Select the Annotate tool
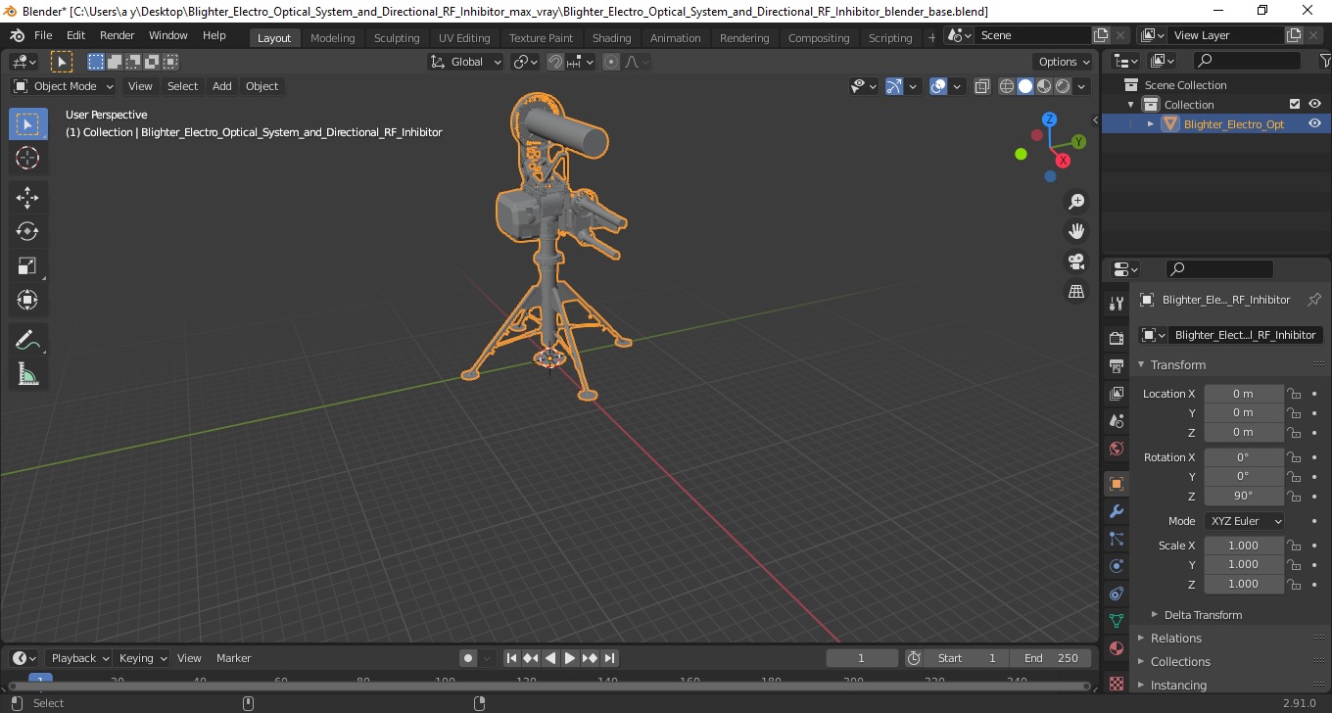 tap(27, 341)
